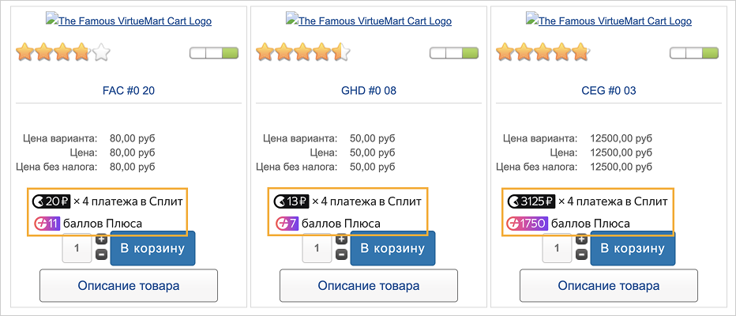
Task: Click the Plus points badge showing 7
Action: pos(287,224)
